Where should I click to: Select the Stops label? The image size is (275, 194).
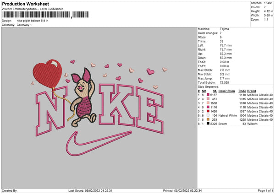coord(202,37)
